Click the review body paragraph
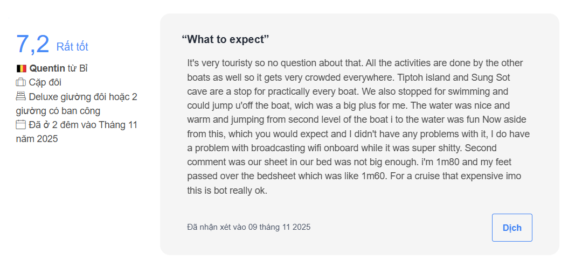This screenshot has height=268, width=575. point(358,126)
